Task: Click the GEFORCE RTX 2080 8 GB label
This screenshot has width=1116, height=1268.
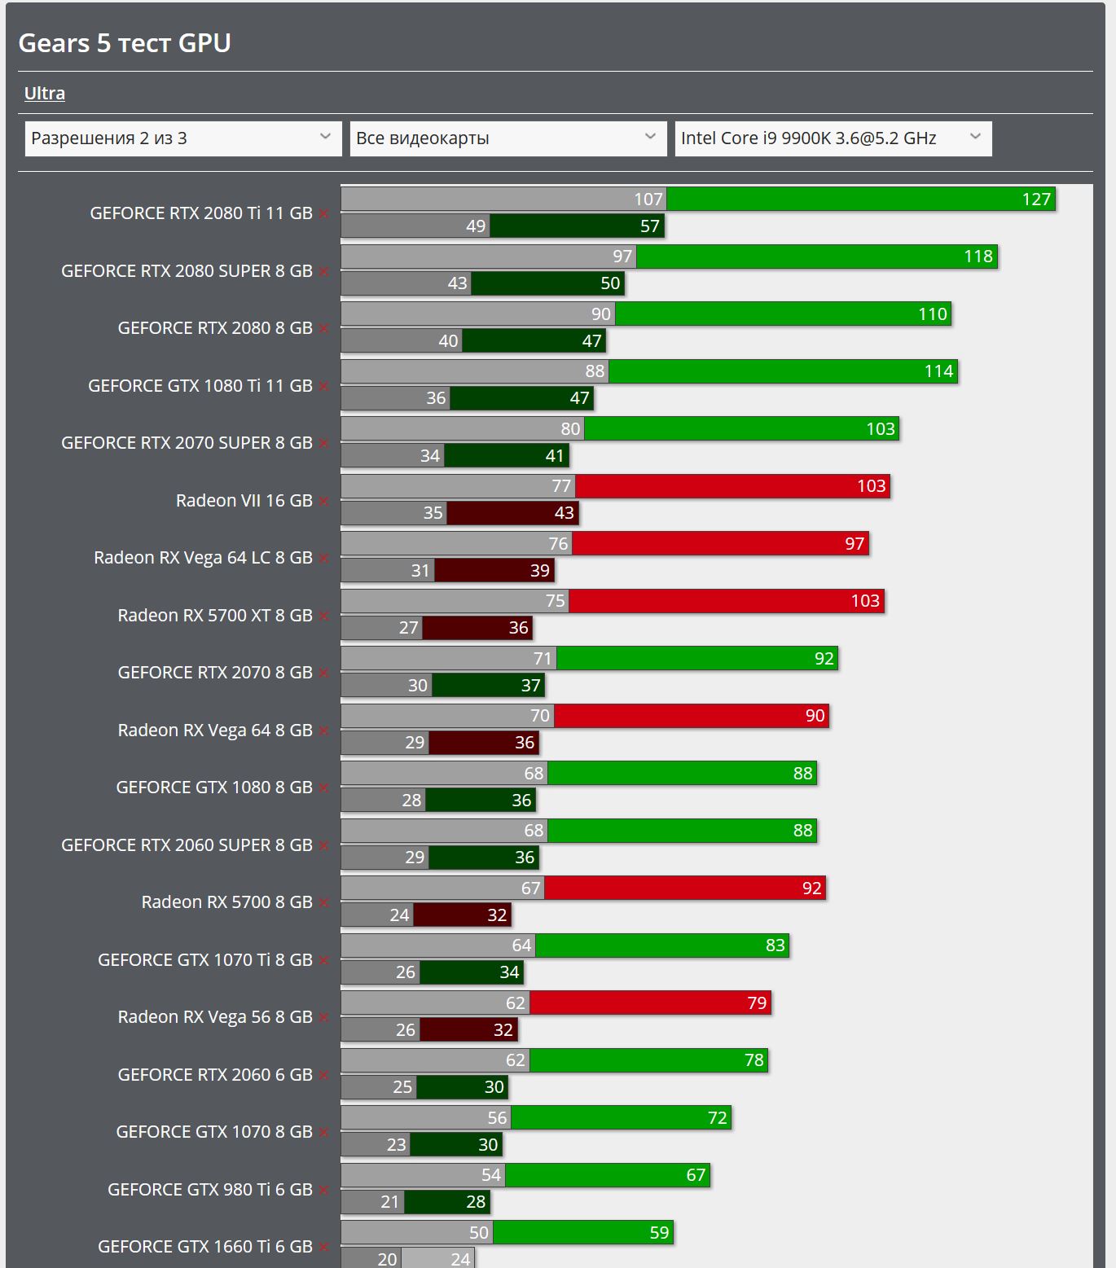Action: tap(215, 328)
